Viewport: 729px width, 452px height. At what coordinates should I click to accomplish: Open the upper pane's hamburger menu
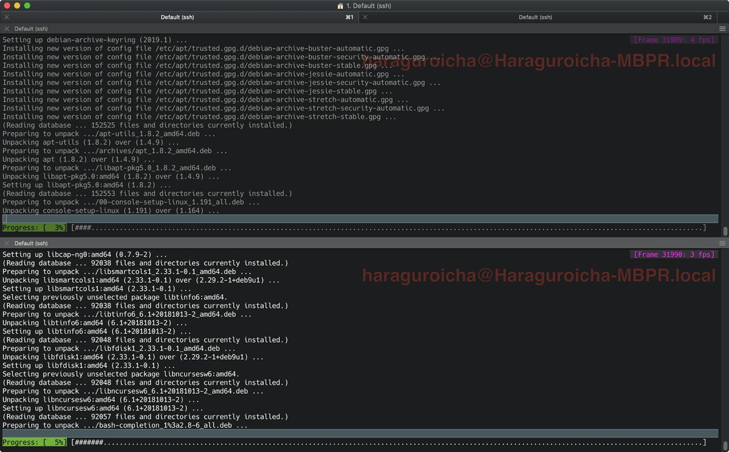[x=722, y=28]
